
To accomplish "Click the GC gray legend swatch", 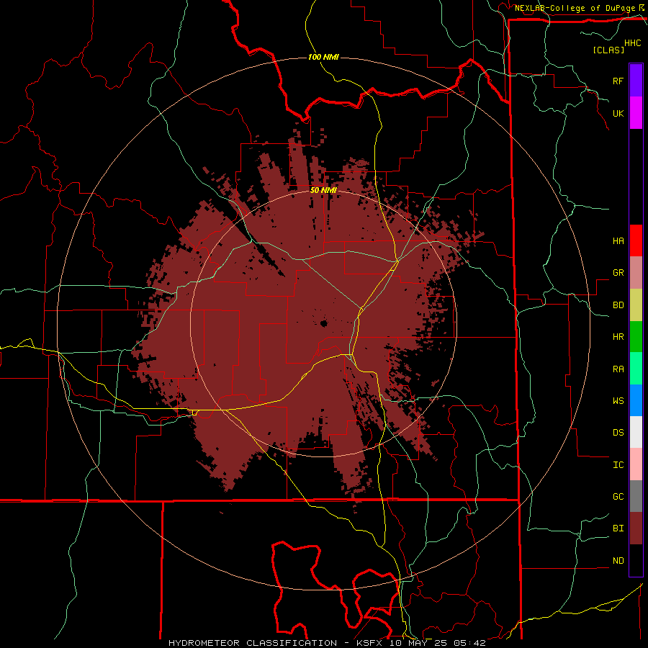I will [636, 496].
